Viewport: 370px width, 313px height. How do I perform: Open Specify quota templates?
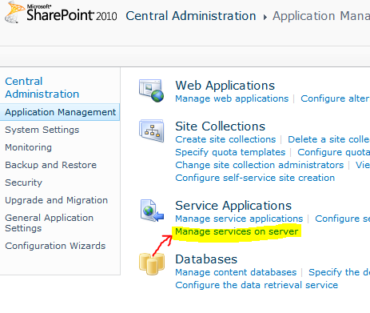click(230, 152)
